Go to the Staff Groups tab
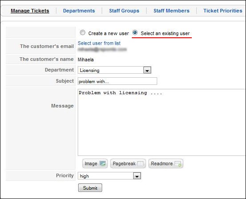Viewport: 246px width, 199px height. click(x=124, y=11)
